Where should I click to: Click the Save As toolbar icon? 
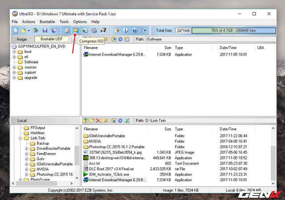click(54, 30)
